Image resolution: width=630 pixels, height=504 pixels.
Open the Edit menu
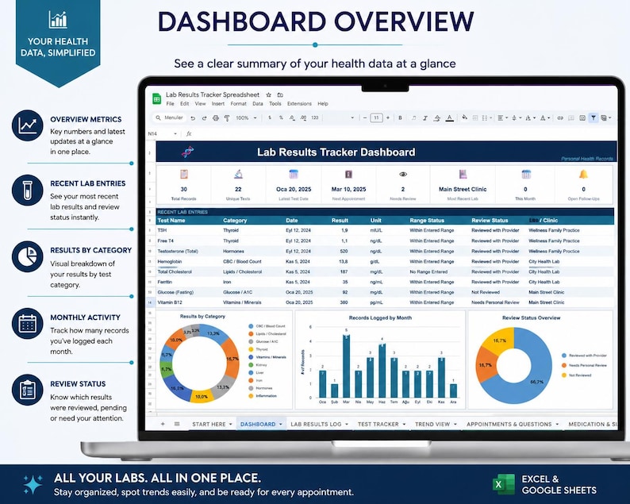pos(184,104)
